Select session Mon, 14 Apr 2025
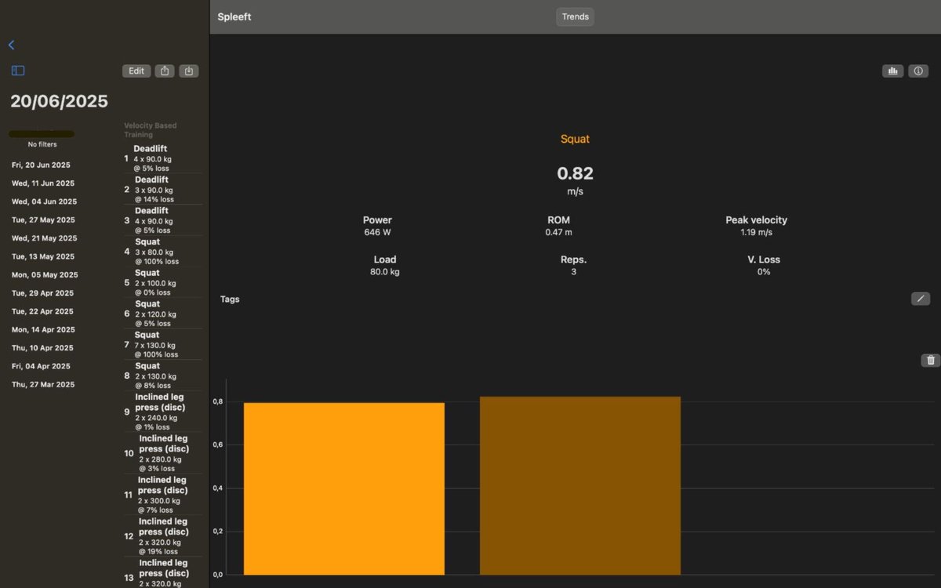The image size is (941, 588). coord(43,330)
